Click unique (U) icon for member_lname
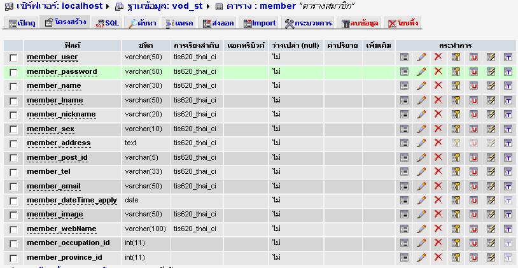 (x=473, y=100)
